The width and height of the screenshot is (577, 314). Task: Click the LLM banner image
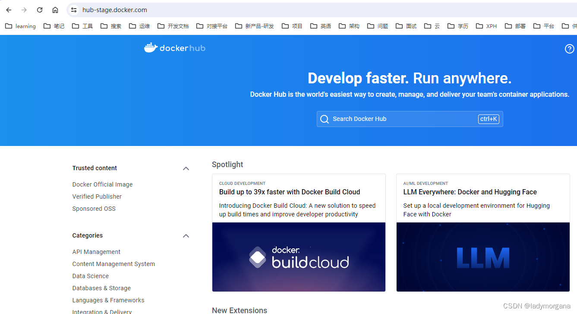(x=483, y=257)
